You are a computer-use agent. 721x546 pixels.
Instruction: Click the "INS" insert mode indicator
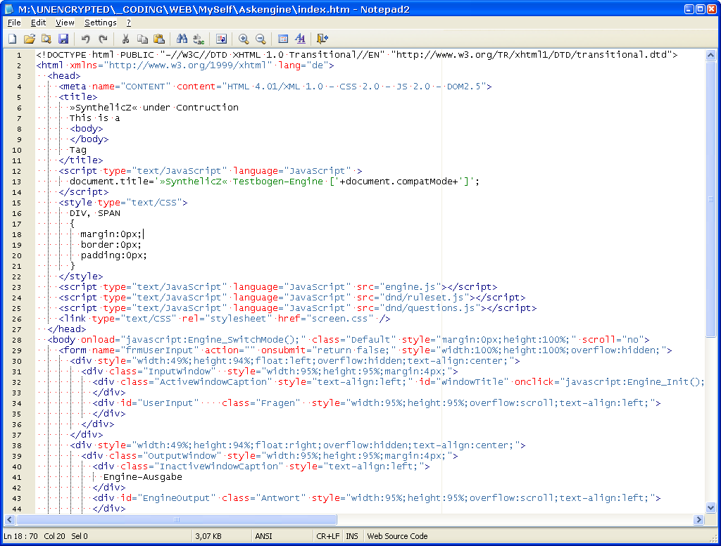(352, 536)
